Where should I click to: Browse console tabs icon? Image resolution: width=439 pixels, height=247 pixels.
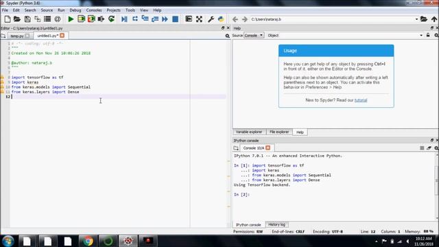tap(236, 148)
